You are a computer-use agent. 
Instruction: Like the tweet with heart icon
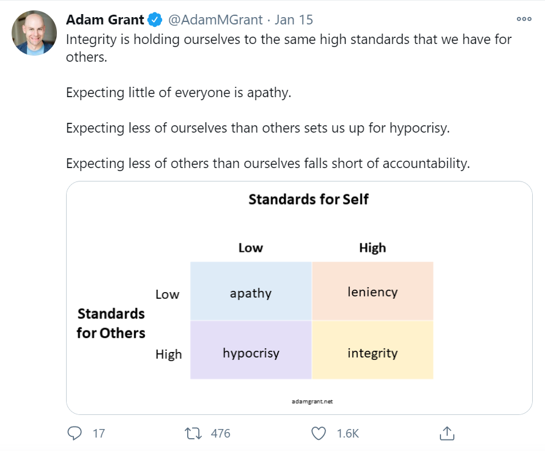pos(319,433)
